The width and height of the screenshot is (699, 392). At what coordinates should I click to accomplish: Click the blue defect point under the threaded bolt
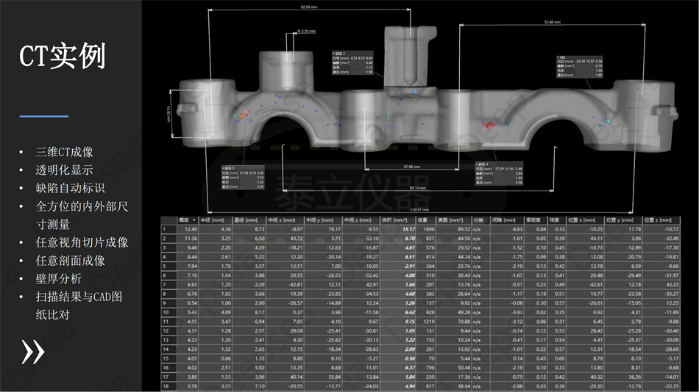[414, 91]
